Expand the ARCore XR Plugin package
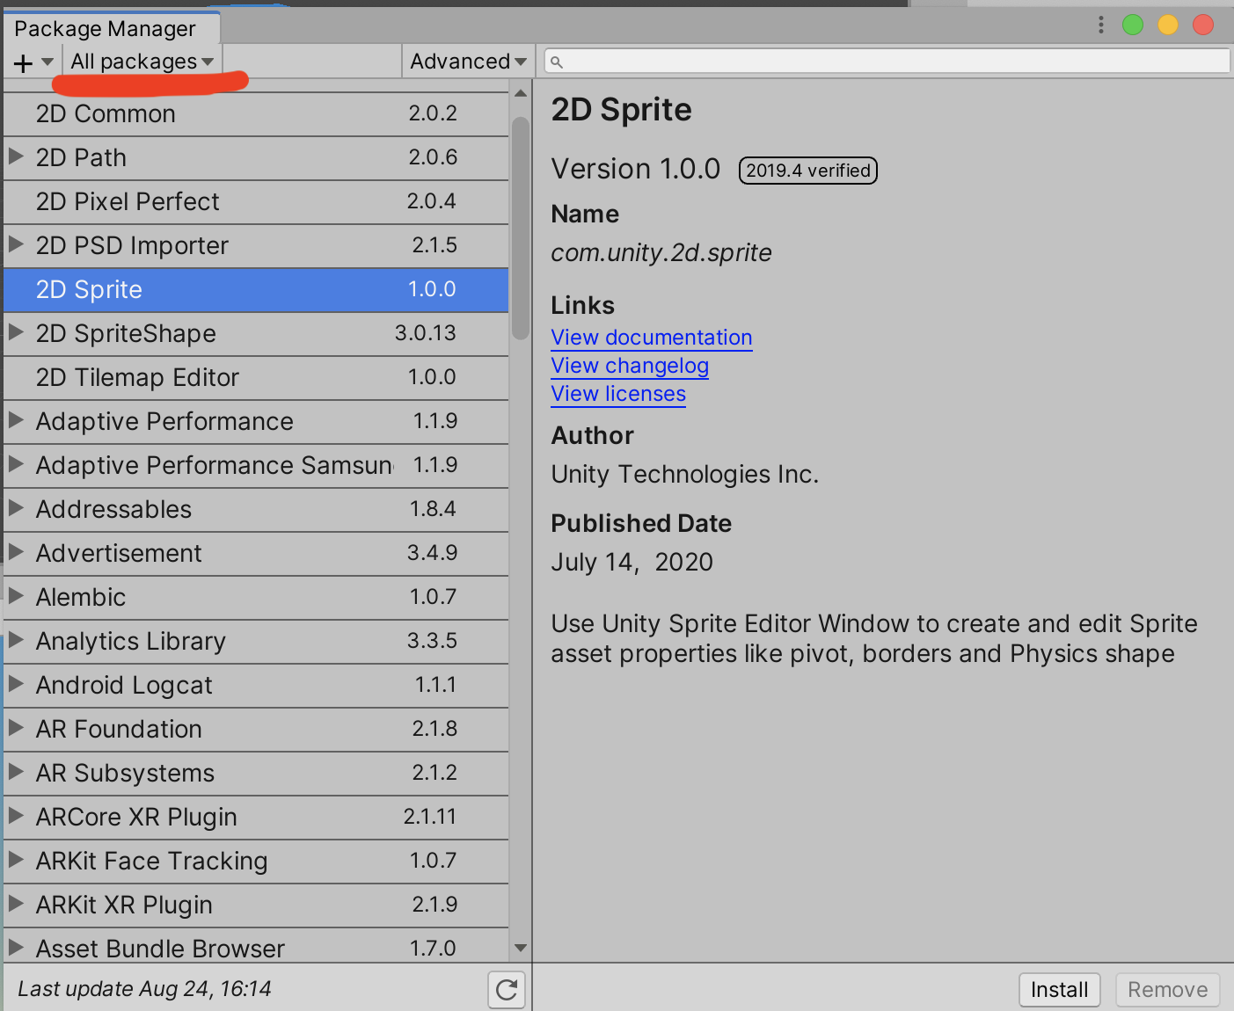The image size is (1234, 1011). click(16, 816)
